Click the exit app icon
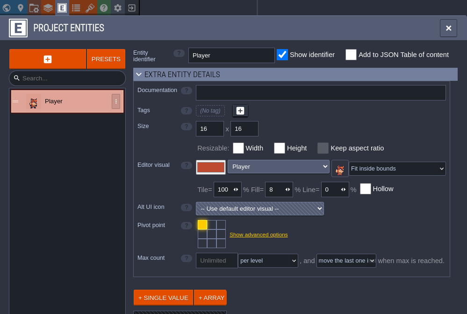The width and height of the screenshot is (467, 314). (x=132, y=7)
